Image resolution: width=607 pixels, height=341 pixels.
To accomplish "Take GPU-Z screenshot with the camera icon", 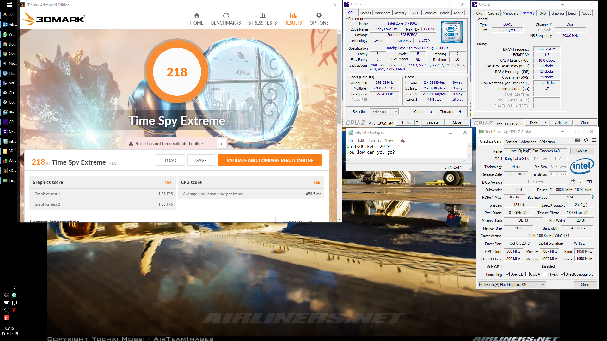I will 577,140.
